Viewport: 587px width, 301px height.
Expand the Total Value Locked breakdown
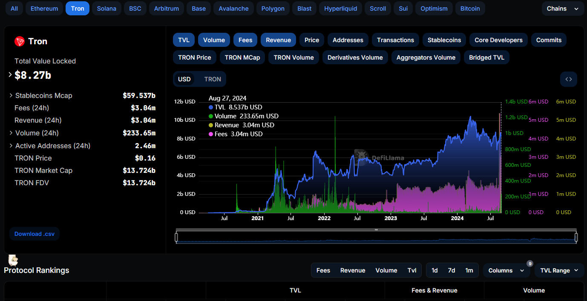(x=10, y=75)
